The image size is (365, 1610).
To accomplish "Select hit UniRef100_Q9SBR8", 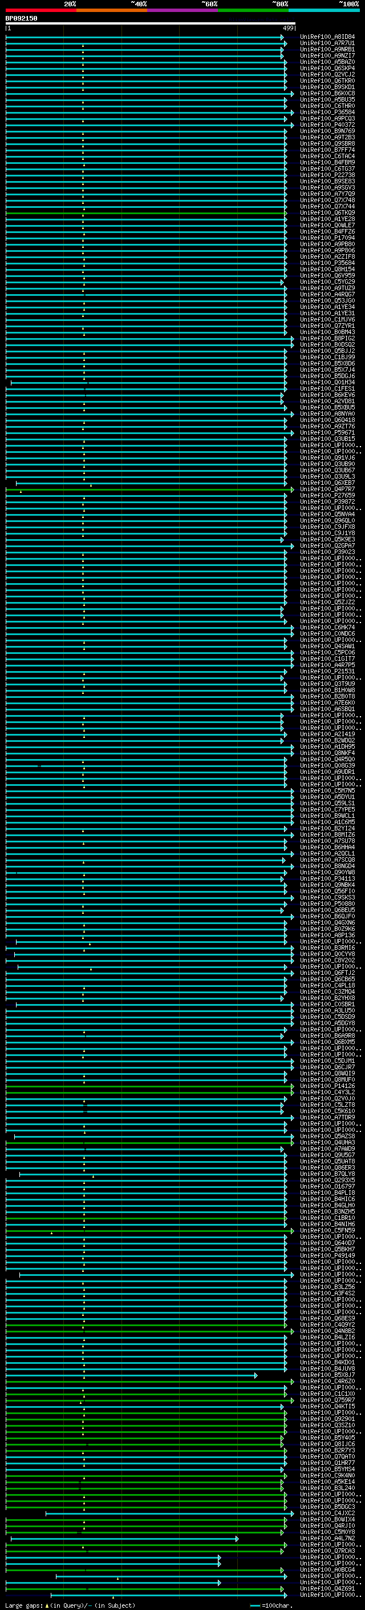I will coord(327,144).
